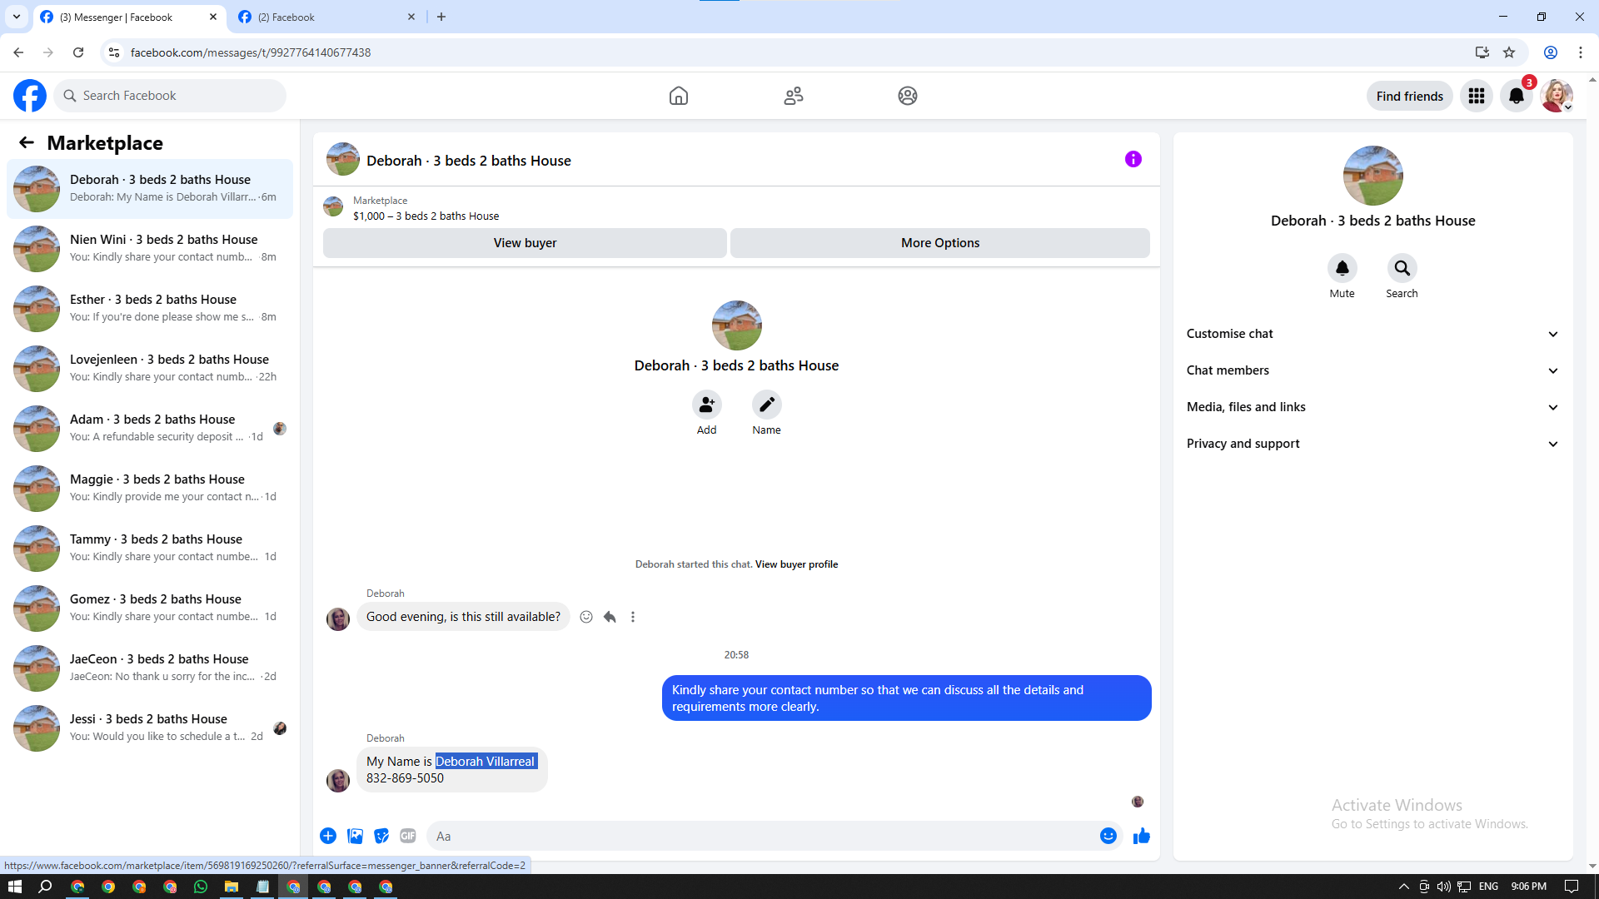Open the taskbar Search icon
1599x899 pixels.
tap(46, 887)
